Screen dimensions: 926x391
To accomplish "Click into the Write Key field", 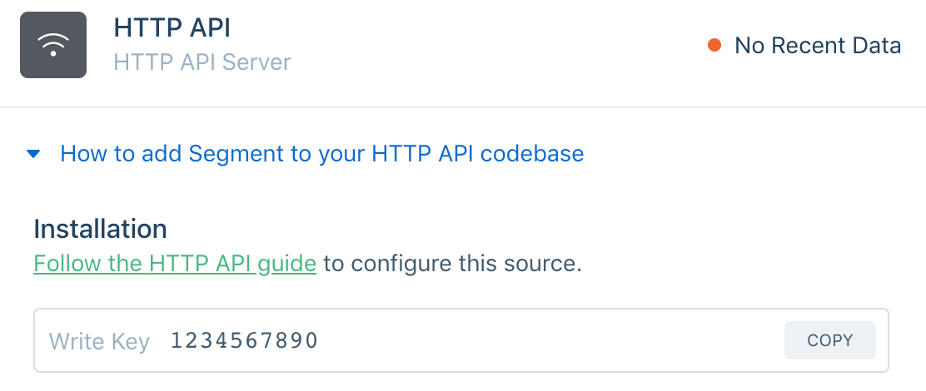I will [x=461, y=340].
